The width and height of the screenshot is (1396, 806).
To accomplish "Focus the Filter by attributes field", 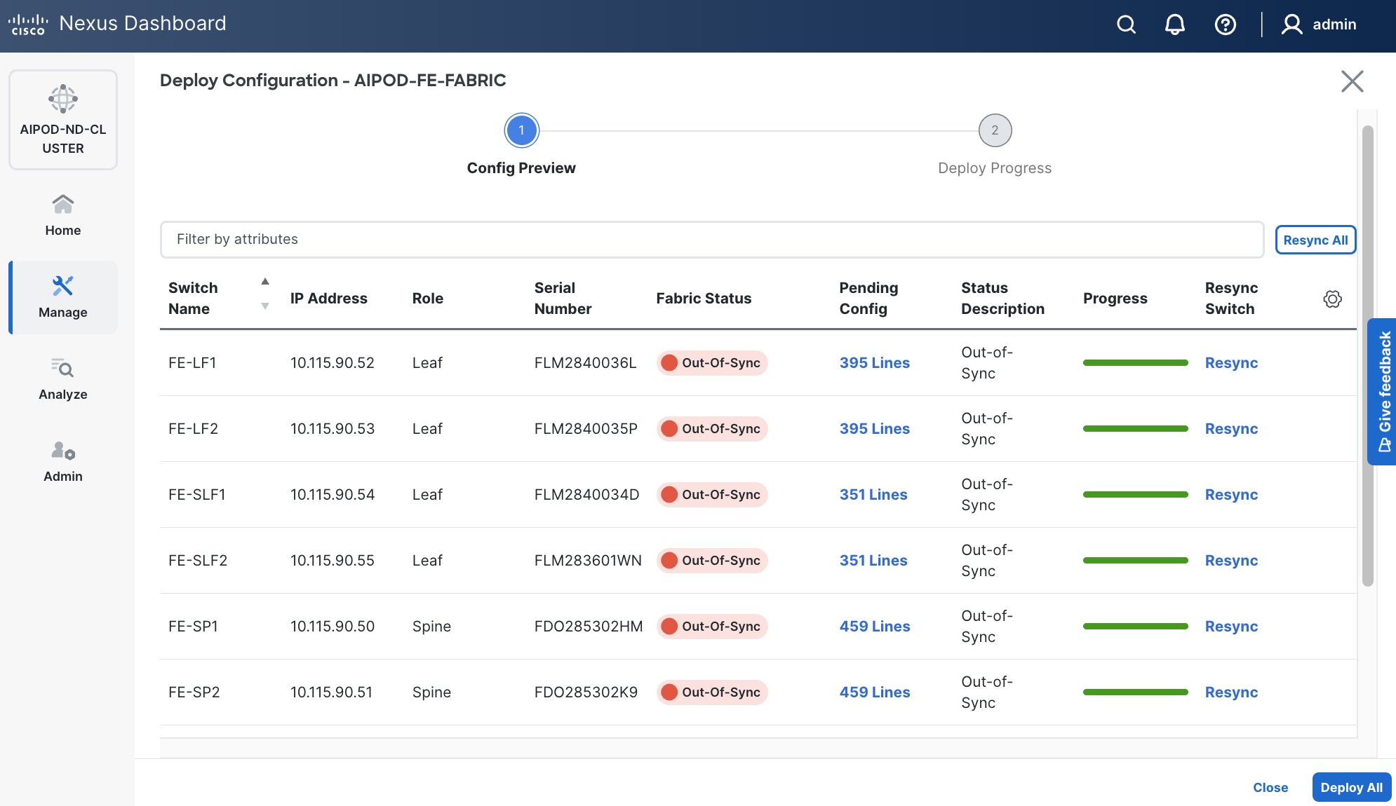I will (x=711, y=240).
